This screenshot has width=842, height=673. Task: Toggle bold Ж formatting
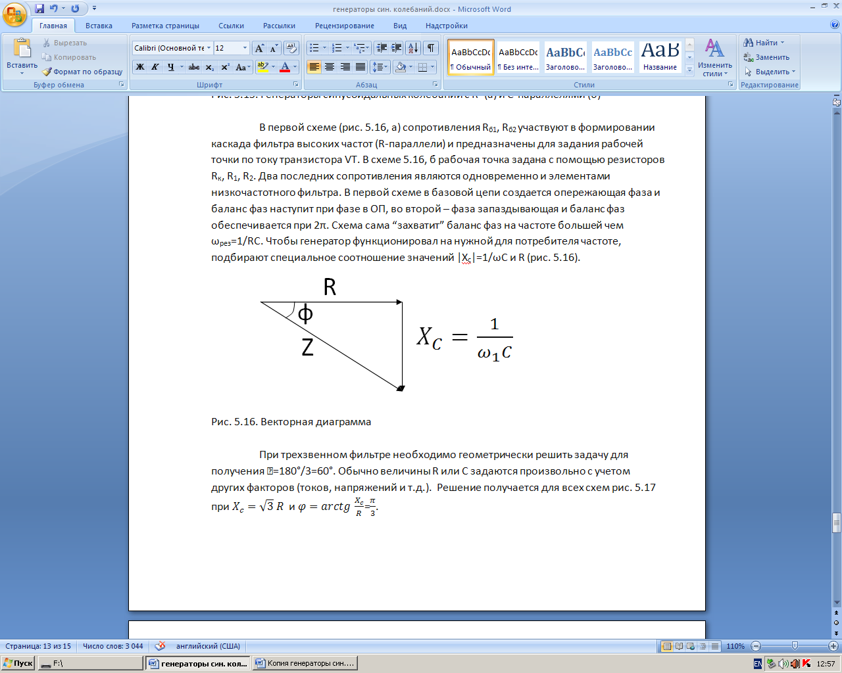[140, 67]
